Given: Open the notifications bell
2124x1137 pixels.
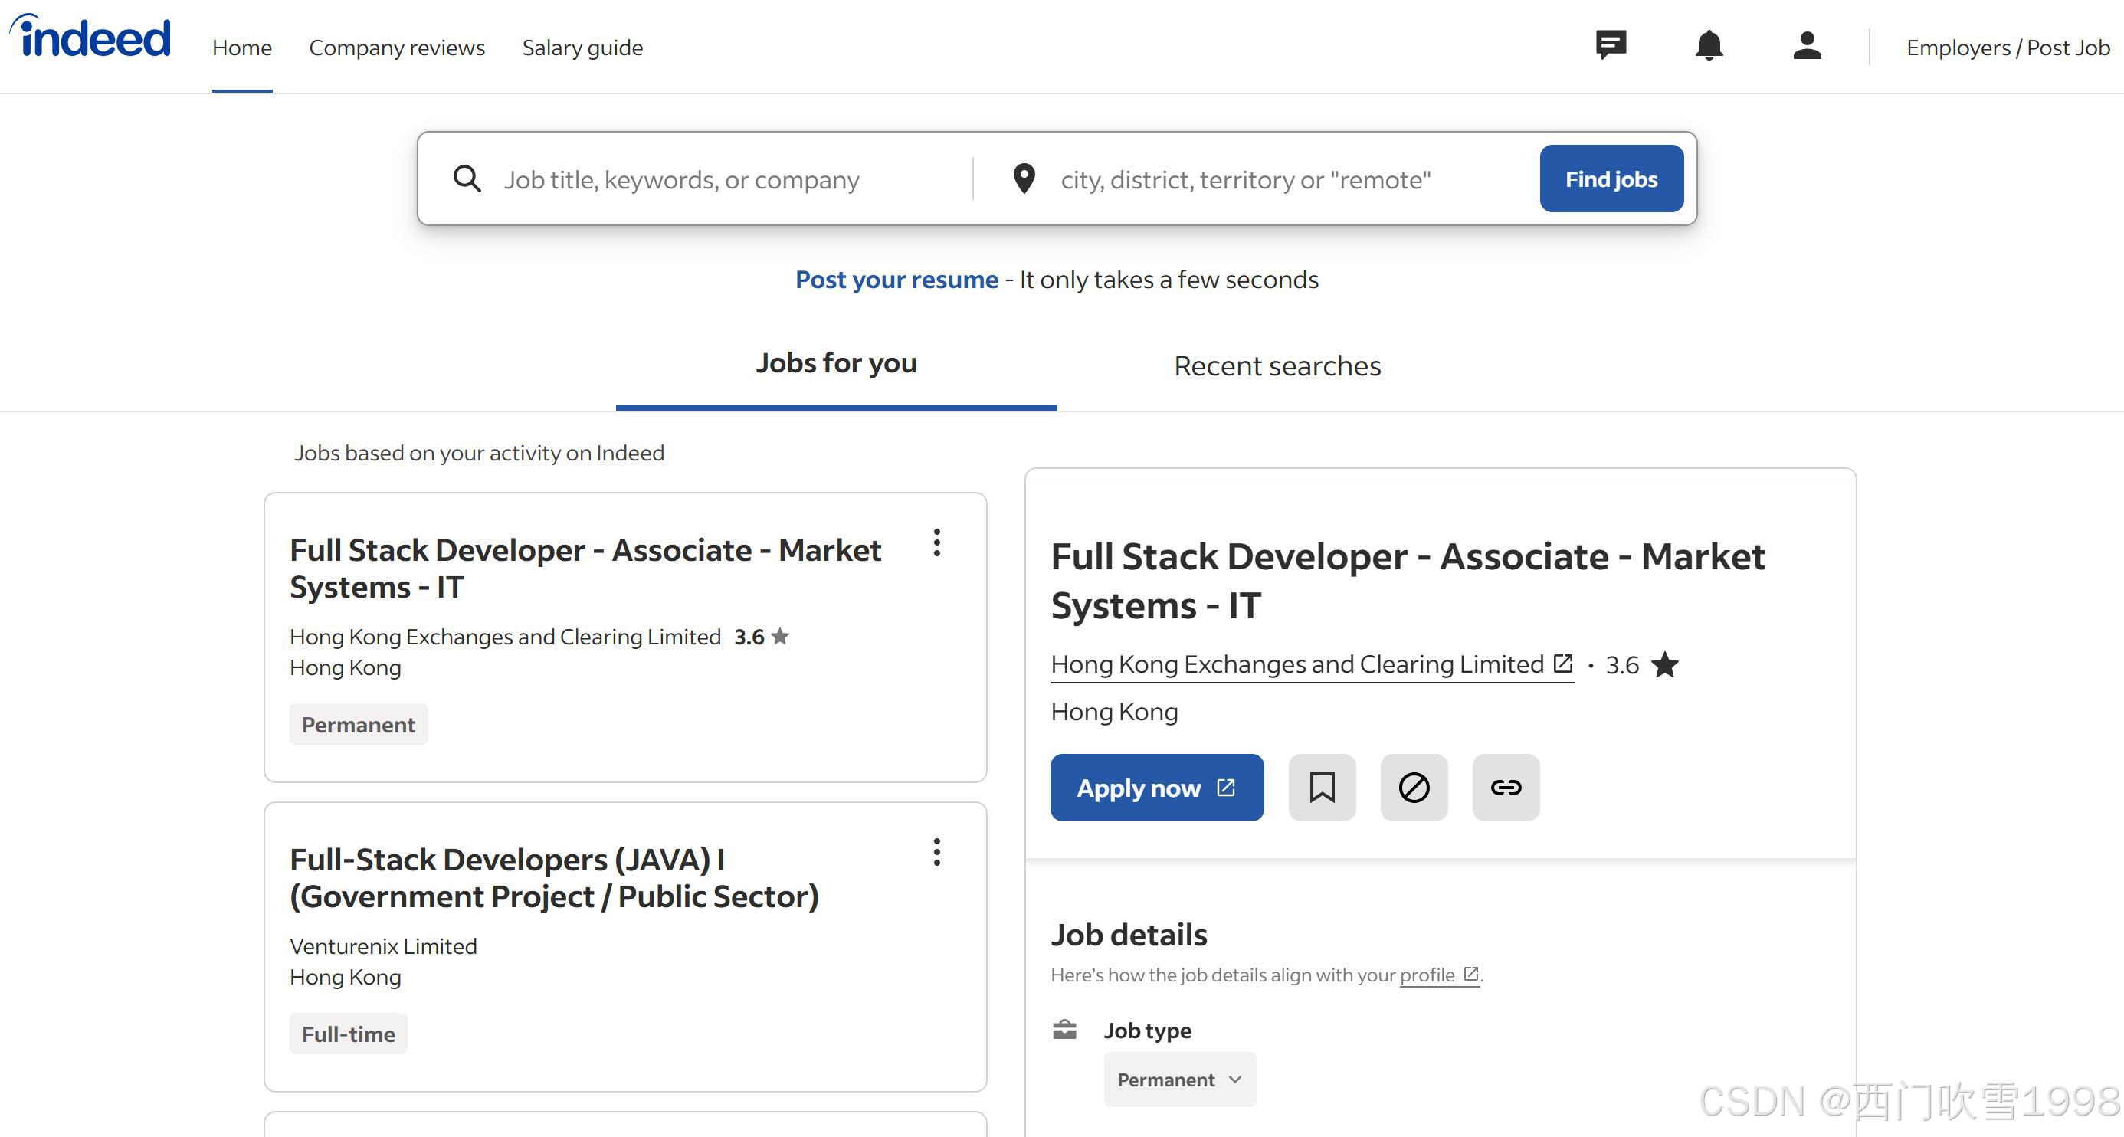Looking at the screenshot, I should pyautogui.click(x=1709, y=45).
